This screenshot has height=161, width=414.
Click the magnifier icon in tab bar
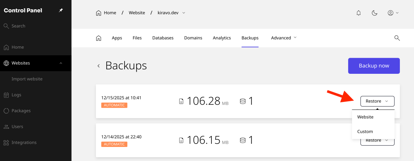(397, 38)
